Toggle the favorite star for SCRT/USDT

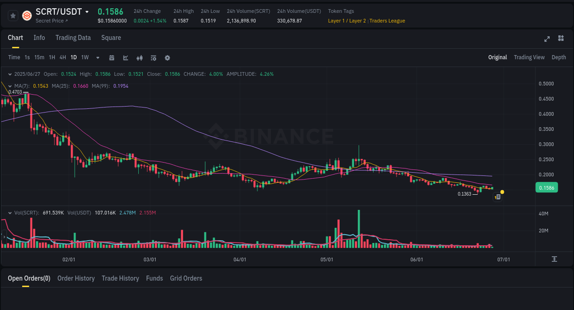pyautogui.click(x=12, y=15)
